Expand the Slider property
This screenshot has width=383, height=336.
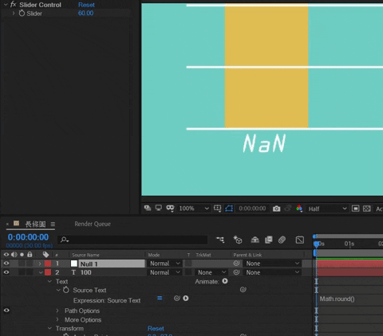pos(14,13)
